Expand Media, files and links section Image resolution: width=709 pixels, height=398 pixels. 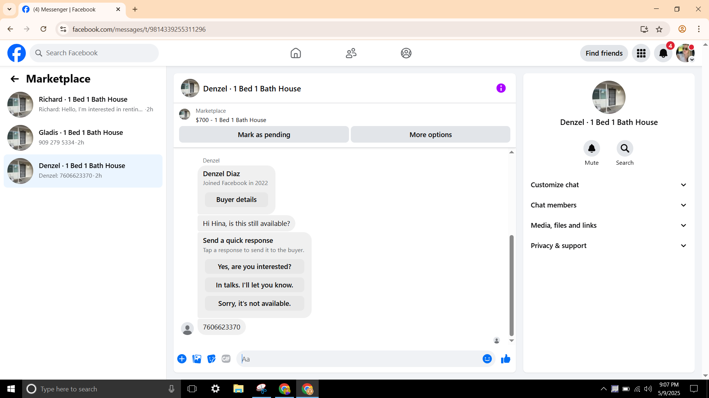609,226
